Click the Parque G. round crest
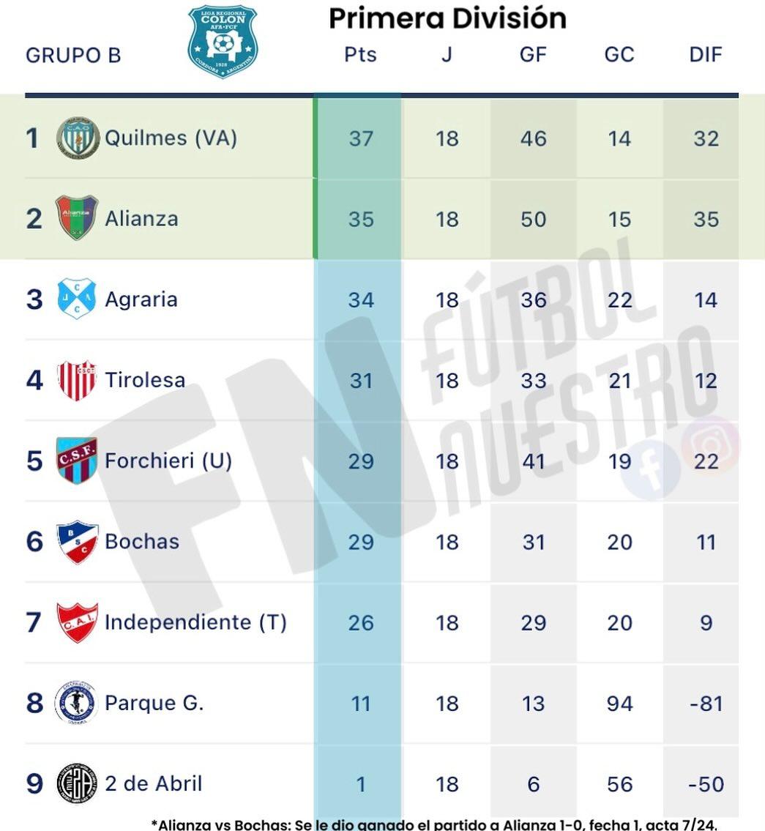Image resolution: width=765 pixels, height=831 pixels. [x=76, y=703]
